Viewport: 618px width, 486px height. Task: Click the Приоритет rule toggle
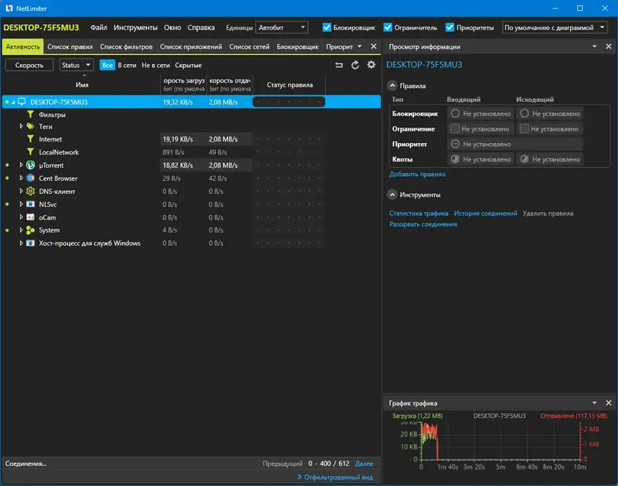(455, 144)
